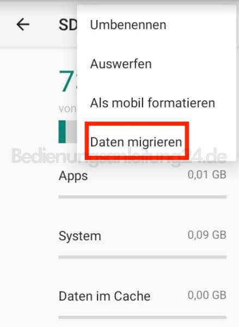The image size is (239, 327).
Task: Click the usage bar under System
Action: click(x=143, y=257)
